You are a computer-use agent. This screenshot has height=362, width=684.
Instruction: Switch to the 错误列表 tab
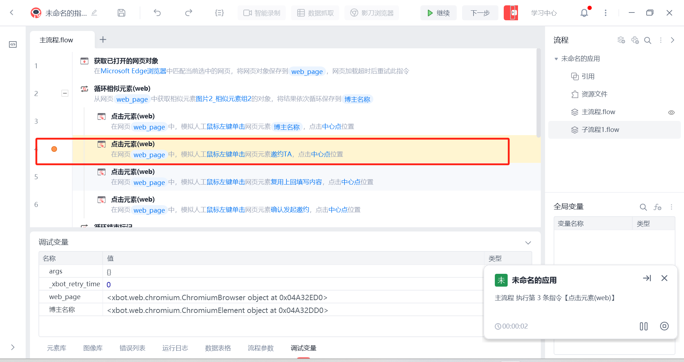click(x=133, y=348)
